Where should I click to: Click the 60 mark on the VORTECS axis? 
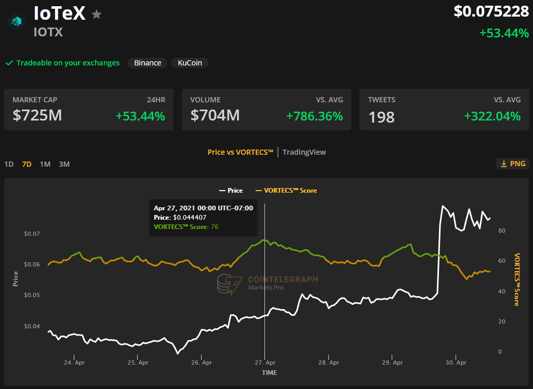502,261
